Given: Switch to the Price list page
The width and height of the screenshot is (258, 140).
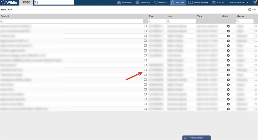Looking at the screenshot, I should [218, 3].
